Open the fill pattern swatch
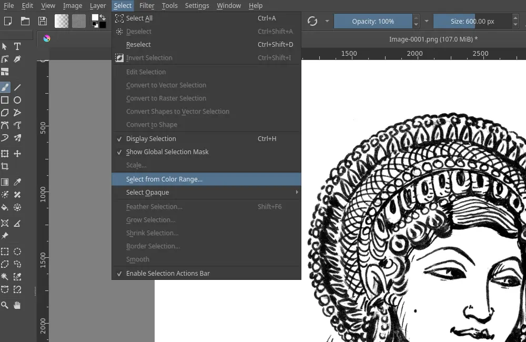The image size is (526, 342). (x=79, y=21)
